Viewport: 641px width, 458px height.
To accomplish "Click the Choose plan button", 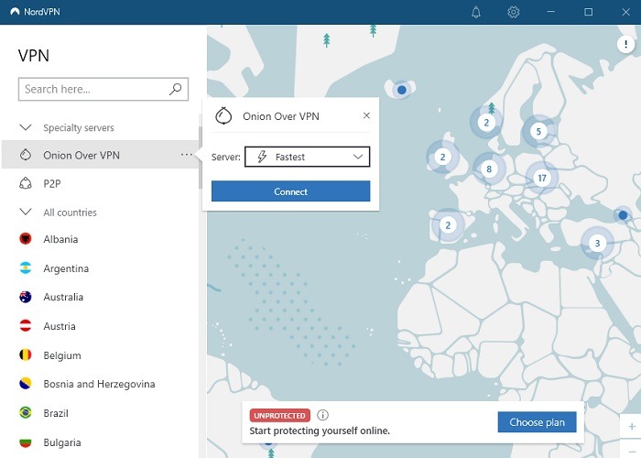I will (538, 422).
